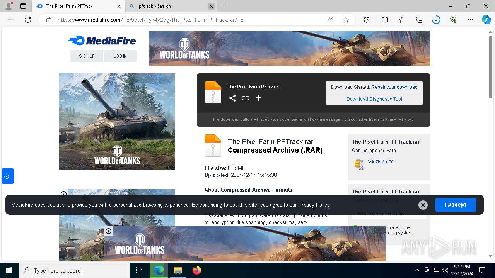Click blue side widget button

click(x=8, y=176)
